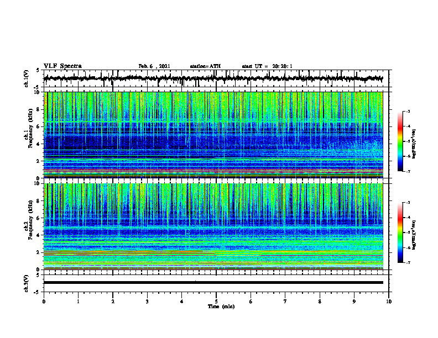This screenshot has width=438, height=338.
Task: Click the time axis tick label "7"
Action: pyautogui.click(x=285, y=302)
